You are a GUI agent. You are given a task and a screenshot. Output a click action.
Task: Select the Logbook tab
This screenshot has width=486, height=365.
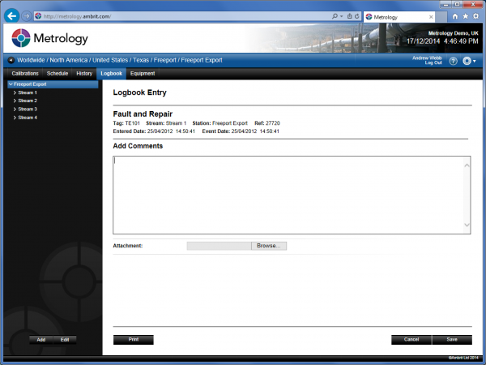111,74
